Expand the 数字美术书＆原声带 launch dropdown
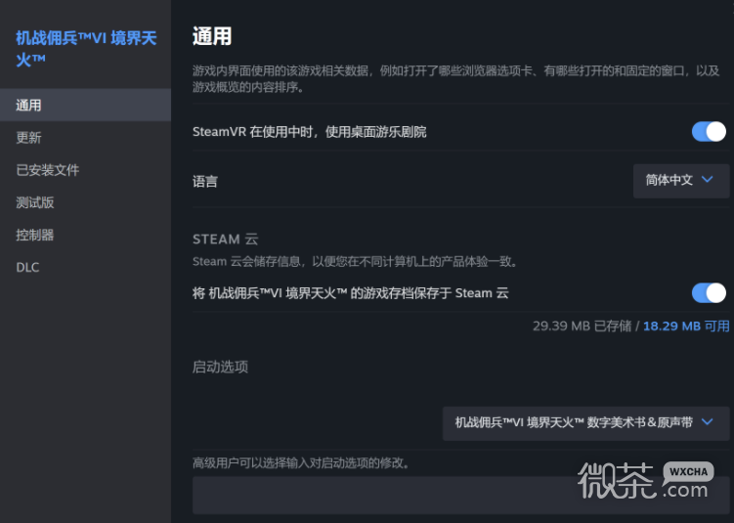Screen dimensions: 734x523 coord(586,423)
